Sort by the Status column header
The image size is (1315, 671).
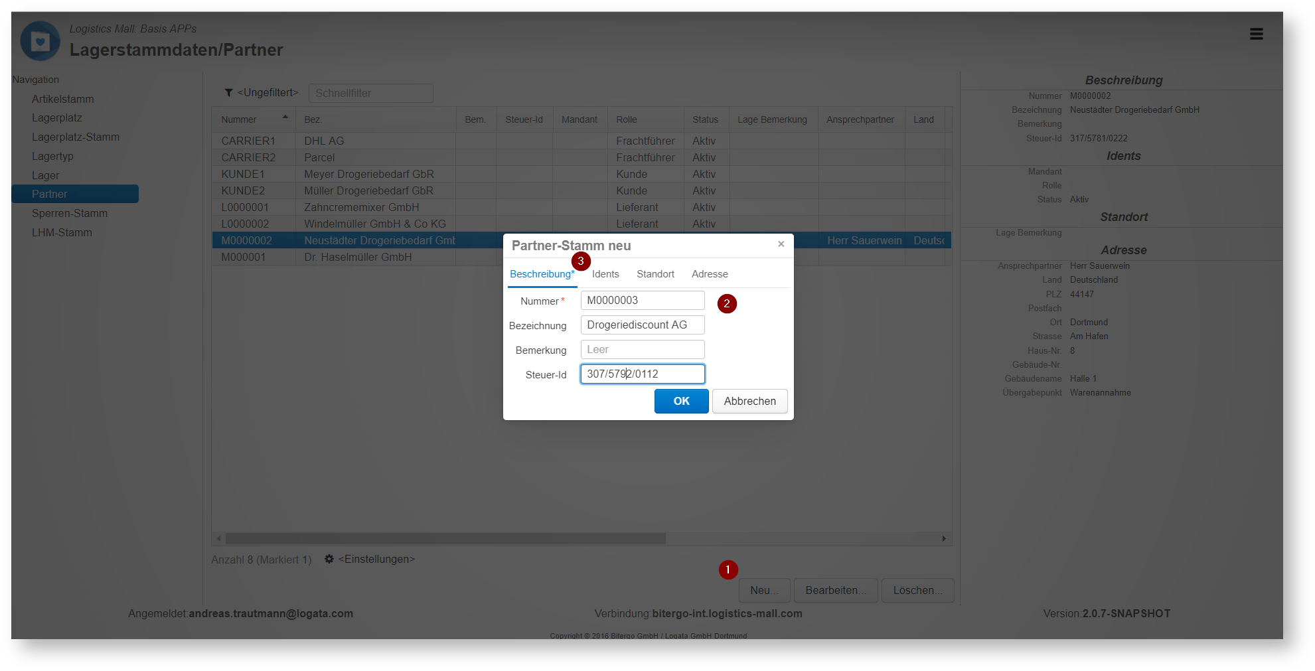click(706, 120)
